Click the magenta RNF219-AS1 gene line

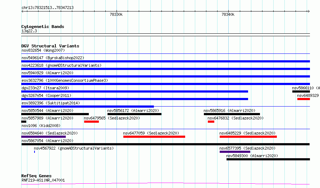[165, 184]
